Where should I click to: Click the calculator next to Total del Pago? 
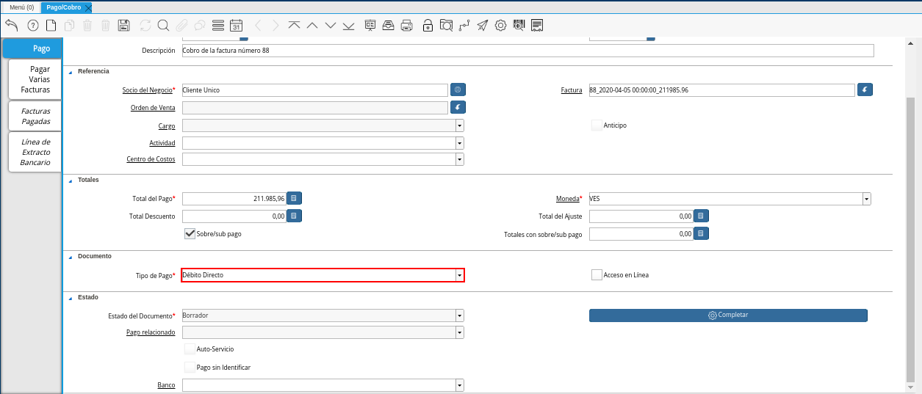click(x=294, y=198)
